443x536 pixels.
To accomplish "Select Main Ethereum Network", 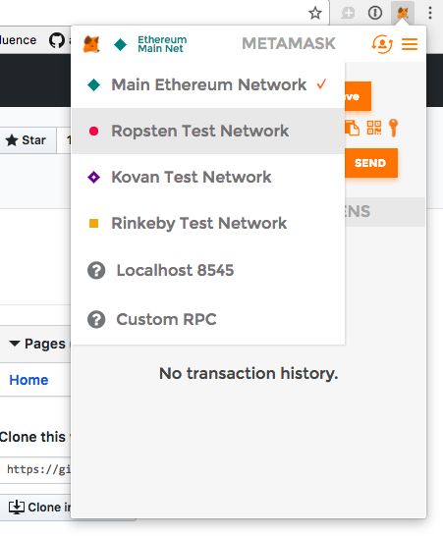I will point(208,84).
